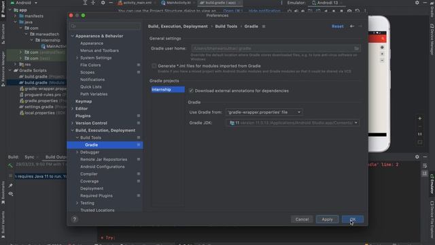The image size is (435, 245).
Task: Open the help question mark icon
Action: pos(74,219)
